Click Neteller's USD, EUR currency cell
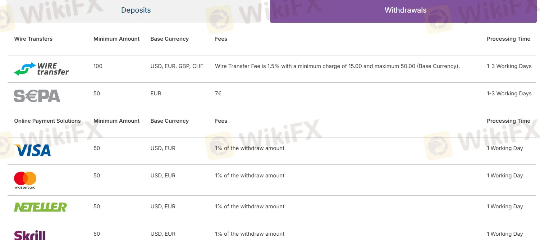 tap(163, 207)
